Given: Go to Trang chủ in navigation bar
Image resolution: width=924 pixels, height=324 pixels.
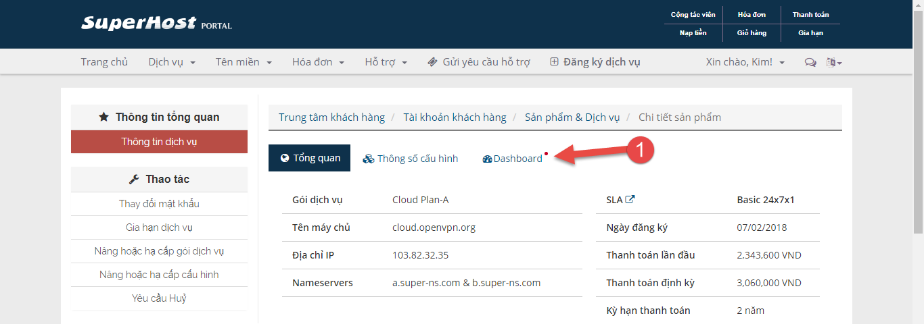Looking at the screenshot, I should coord(104,62).
